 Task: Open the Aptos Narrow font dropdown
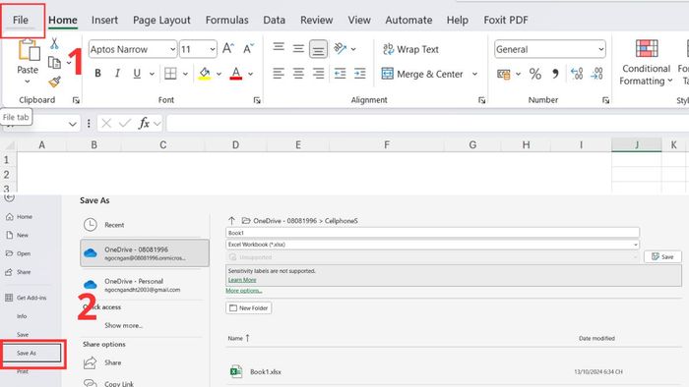(x=172, y=49)
